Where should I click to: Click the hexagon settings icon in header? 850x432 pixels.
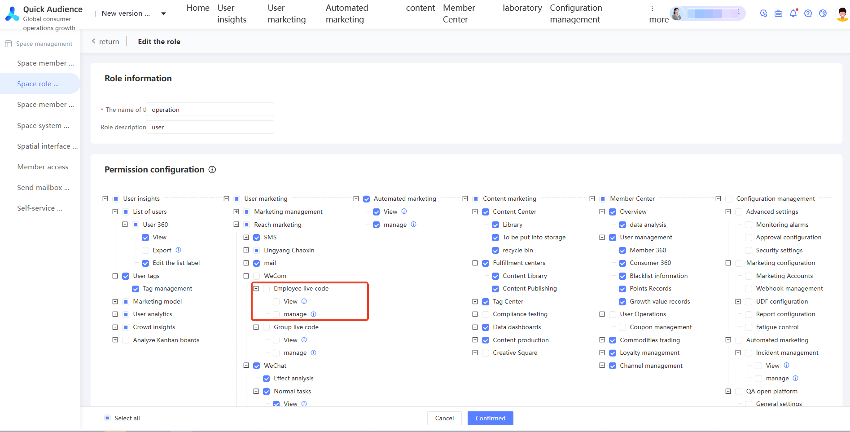tap(763, 13)
